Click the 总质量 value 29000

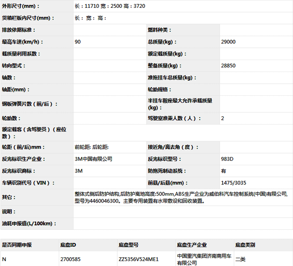[228, 42]
